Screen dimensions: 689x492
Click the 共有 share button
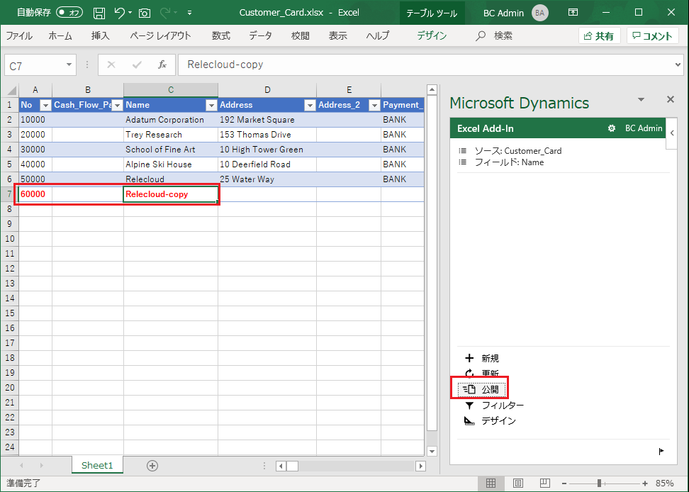(x=600, y=36)
